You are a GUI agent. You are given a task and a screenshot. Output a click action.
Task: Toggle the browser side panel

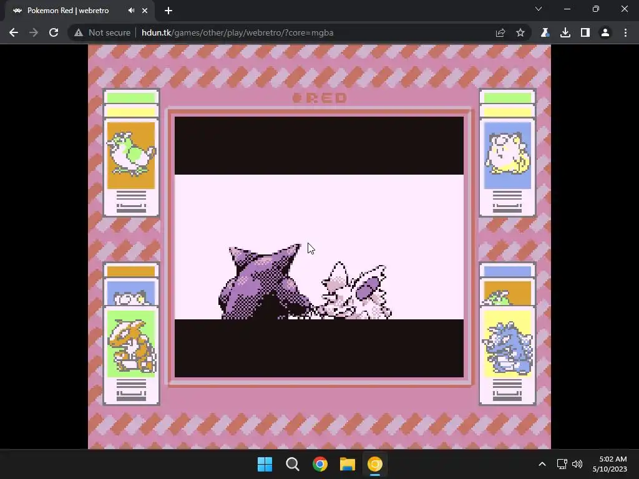tap(585, 32)
